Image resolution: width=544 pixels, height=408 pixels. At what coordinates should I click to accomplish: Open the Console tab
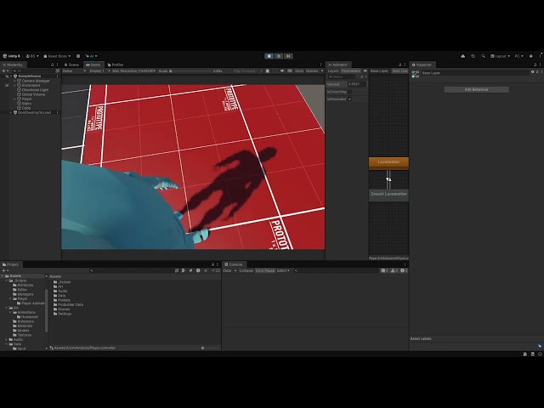coord(234,264)
